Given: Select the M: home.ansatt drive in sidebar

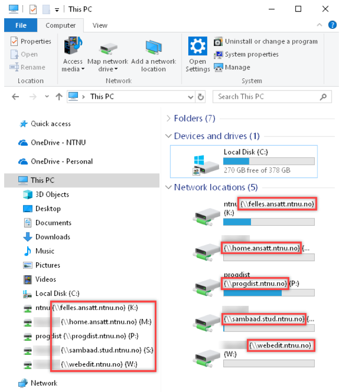Looking at the screenshot, I should pos(87,322).
